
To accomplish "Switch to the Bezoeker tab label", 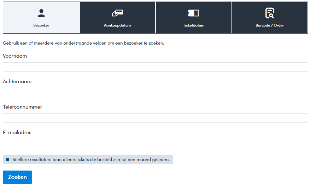I will coord(41,25).
